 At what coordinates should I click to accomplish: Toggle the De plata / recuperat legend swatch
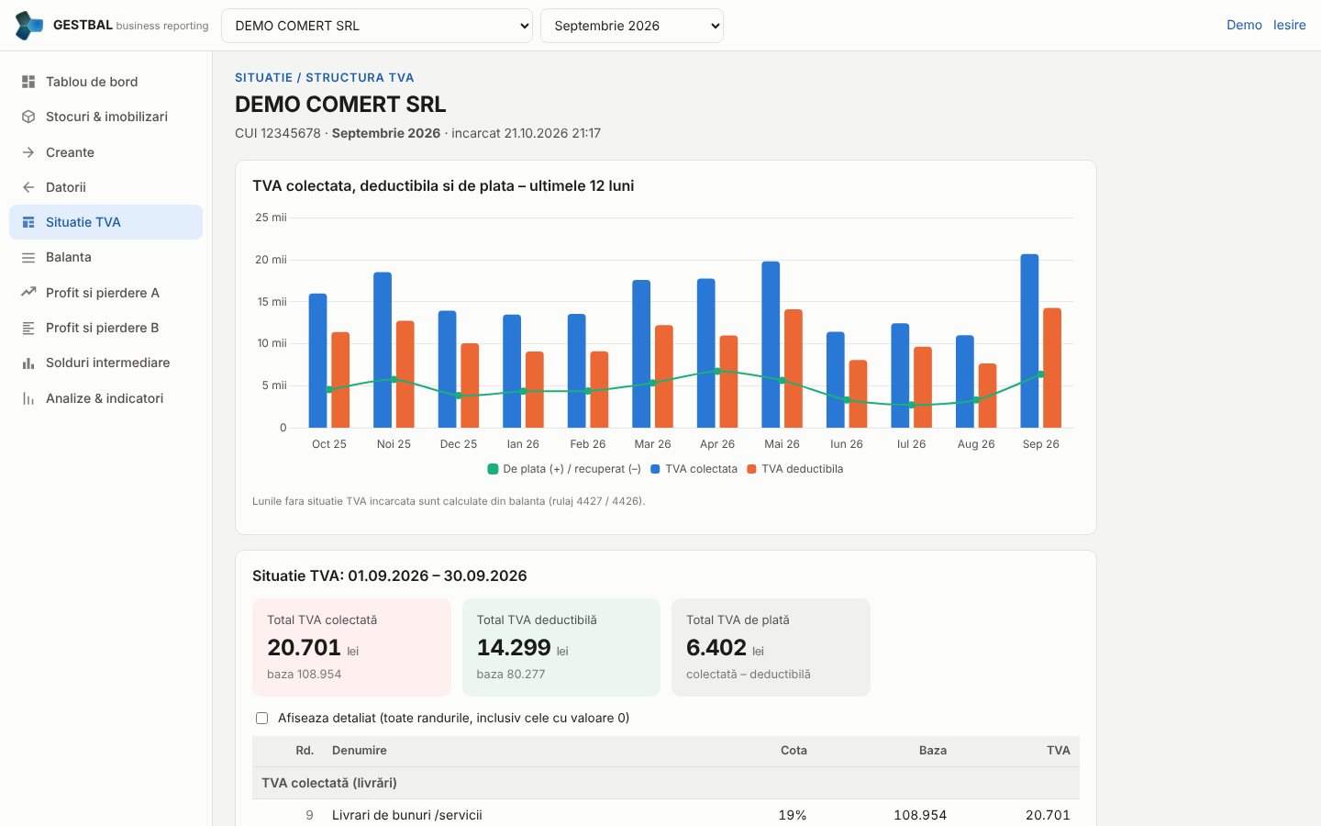493,469
